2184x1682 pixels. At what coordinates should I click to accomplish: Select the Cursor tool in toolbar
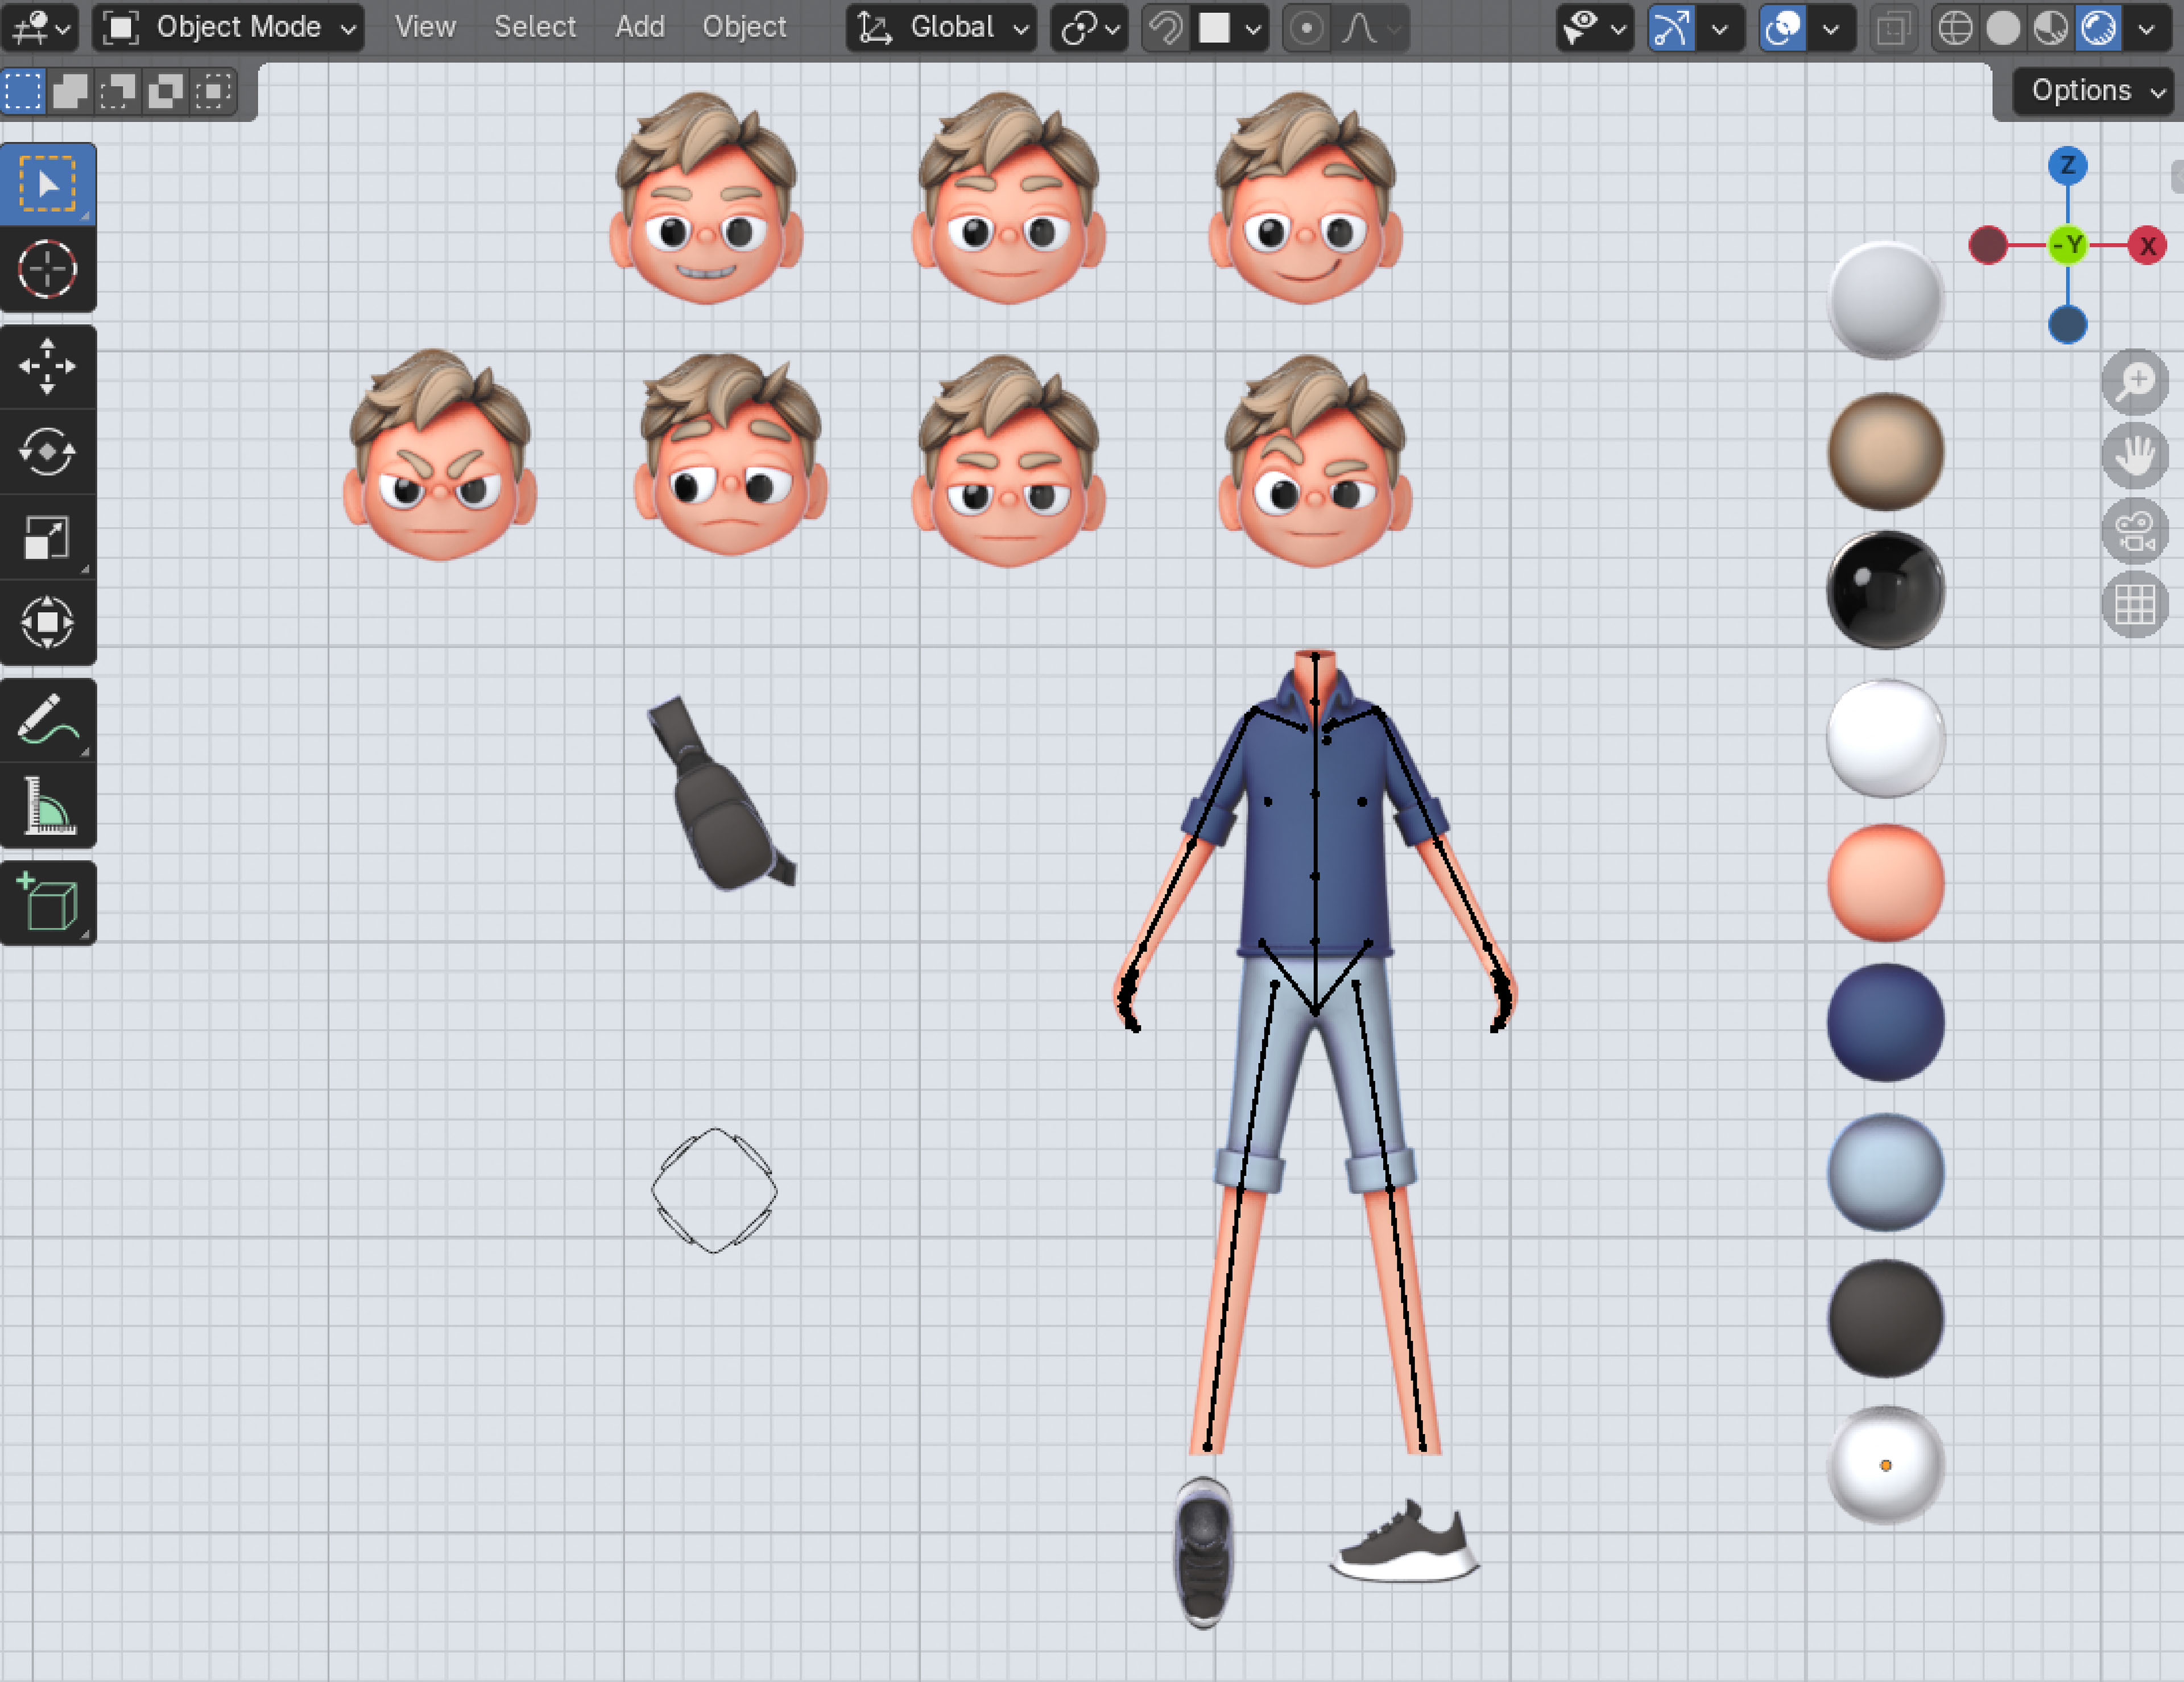(47, 270)
